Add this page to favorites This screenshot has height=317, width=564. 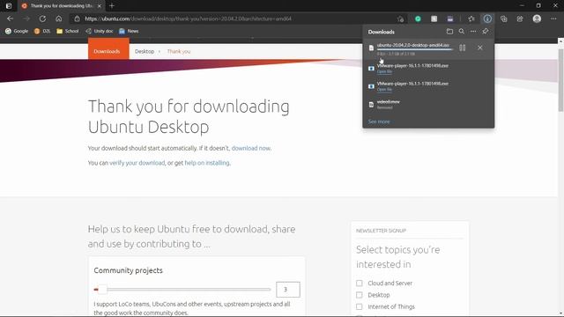(x=401, y=18)
